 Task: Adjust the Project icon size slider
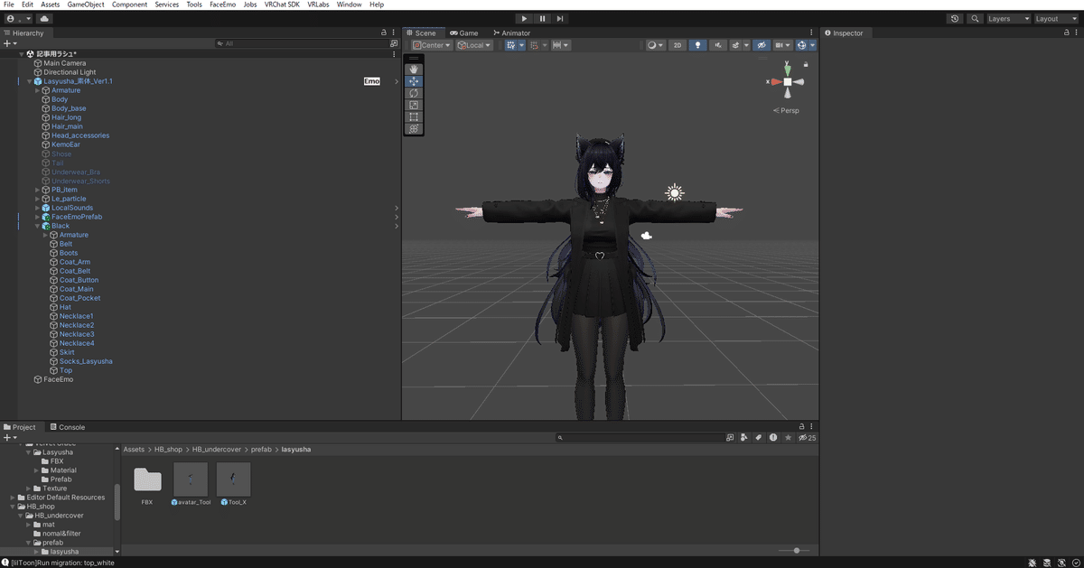(x=795, y=550)
